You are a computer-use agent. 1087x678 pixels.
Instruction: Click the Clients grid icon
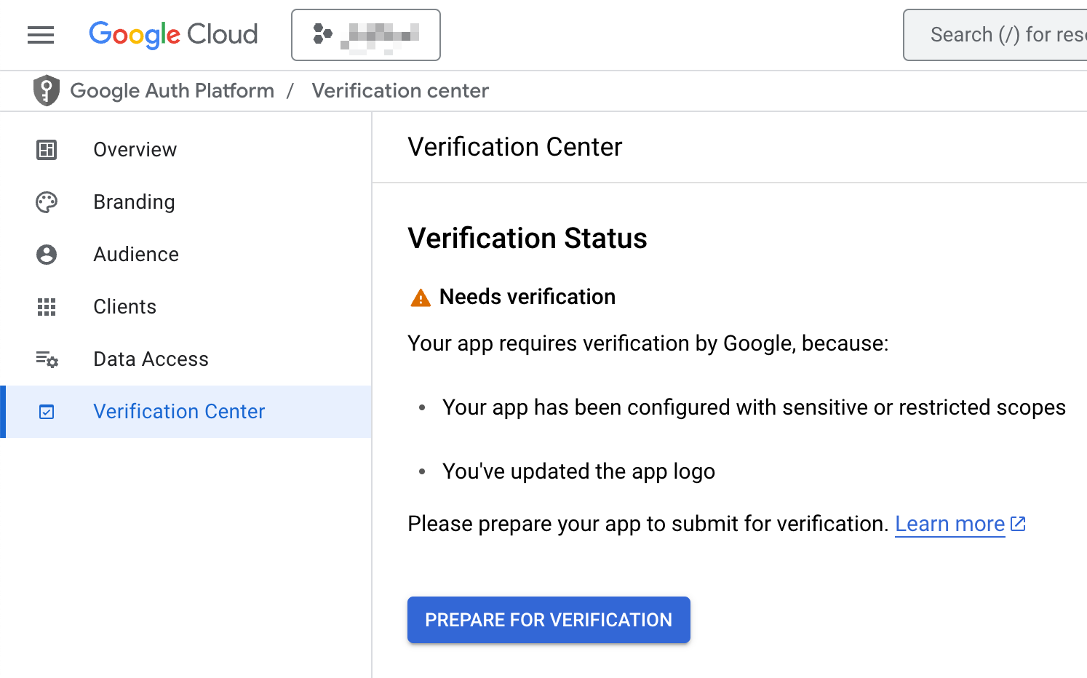pyautogui.click(x=47, y=307)
